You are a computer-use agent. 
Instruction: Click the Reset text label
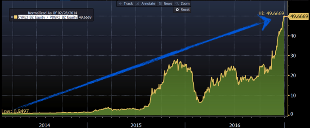(x=185, y=10)
